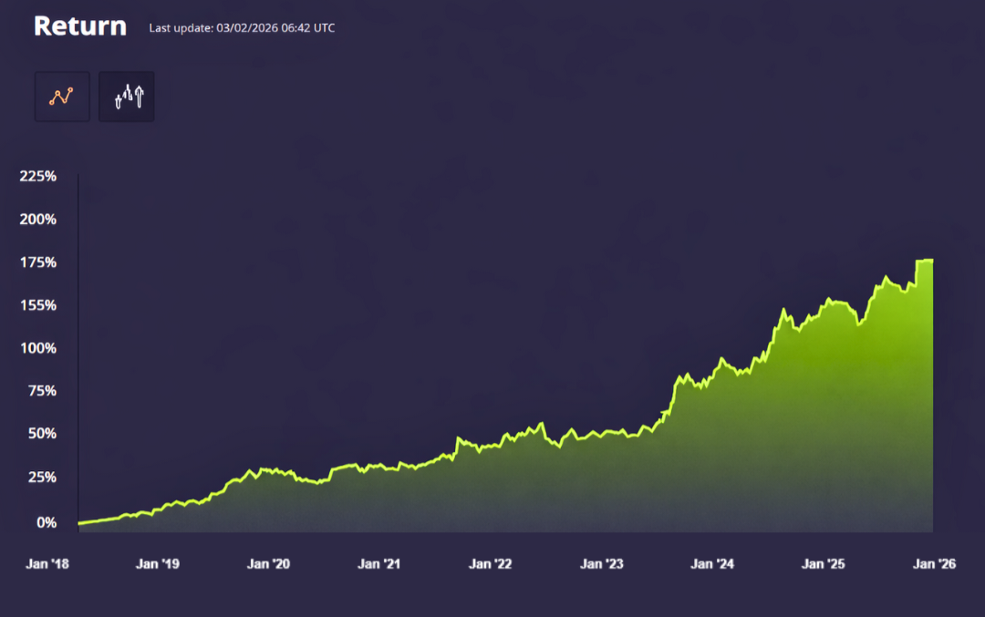Viewport: 985px width, 617px height.
Task: Click the Jan '19 x-axis label
Action: point(158,563)
